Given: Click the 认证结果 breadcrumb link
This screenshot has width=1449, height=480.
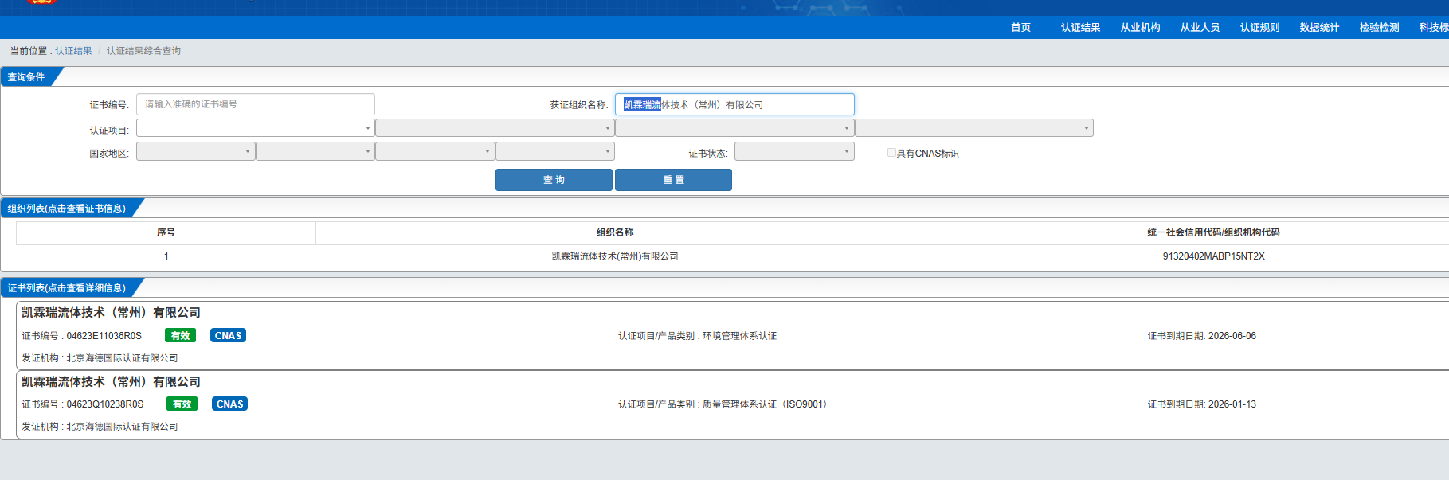Looking at the screenshot, I should tap(73, 51).
